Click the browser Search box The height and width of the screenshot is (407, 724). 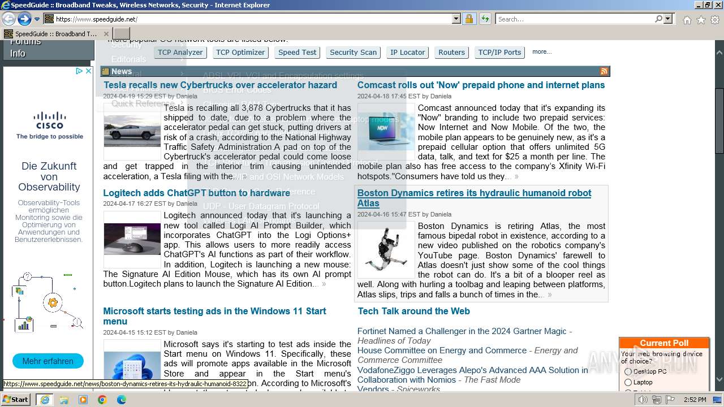coord(575,19)
